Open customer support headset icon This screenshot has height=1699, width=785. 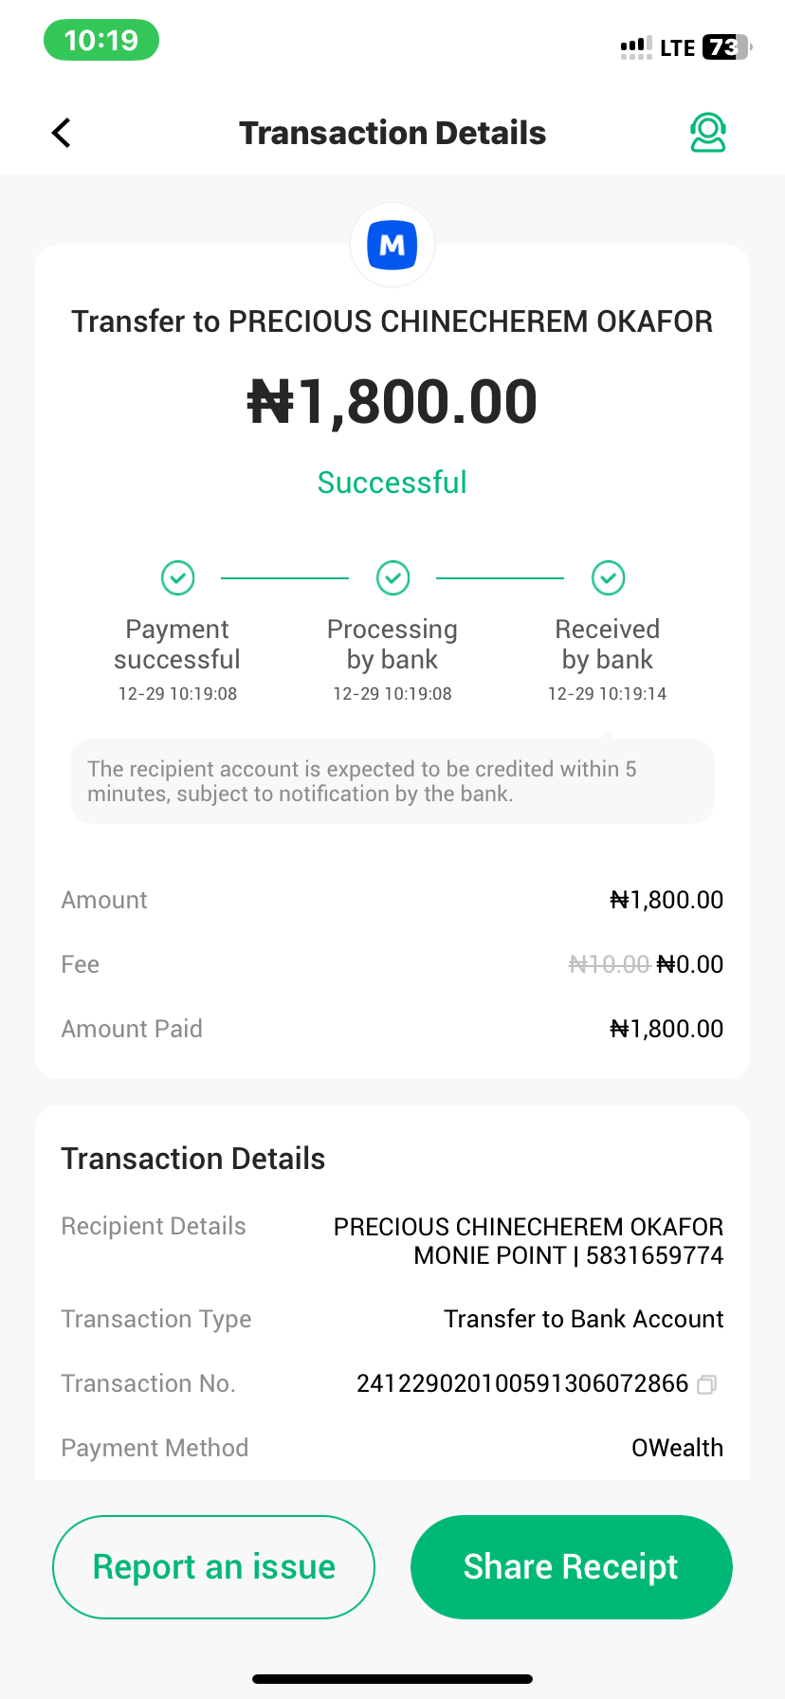pyautogui.click(x=707, y=133)
